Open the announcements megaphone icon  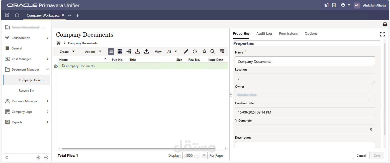(x=326, y=5)
